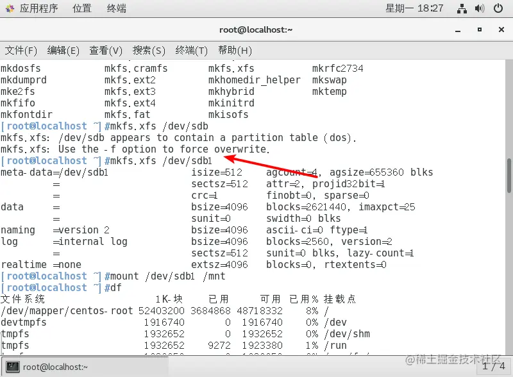Click the text /dev/mapper/centos-root
The image size is (513, 377).
[x=67, y=310]
